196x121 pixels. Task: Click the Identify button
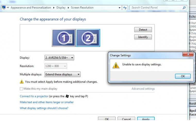pos(143,37)
